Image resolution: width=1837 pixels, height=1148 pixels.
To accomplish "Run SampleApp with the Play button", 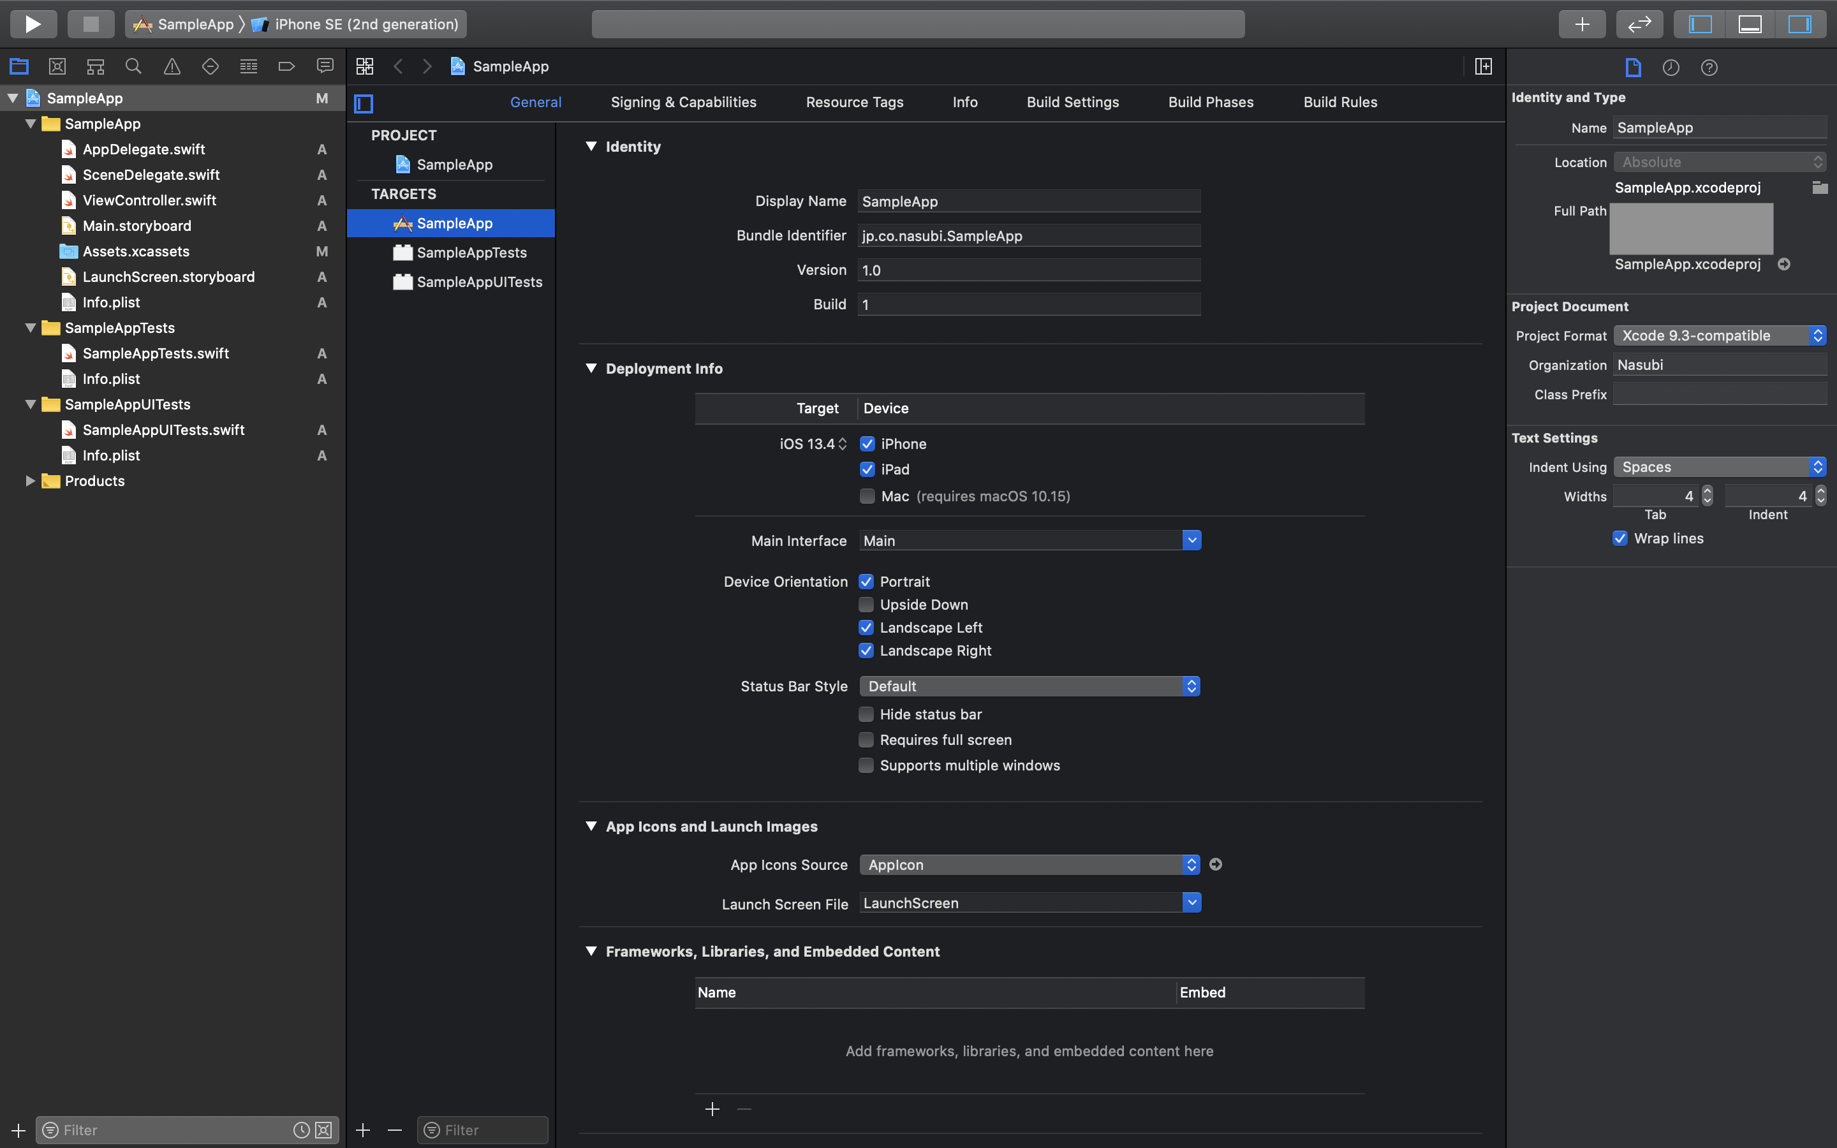I will tap(33, 24).
